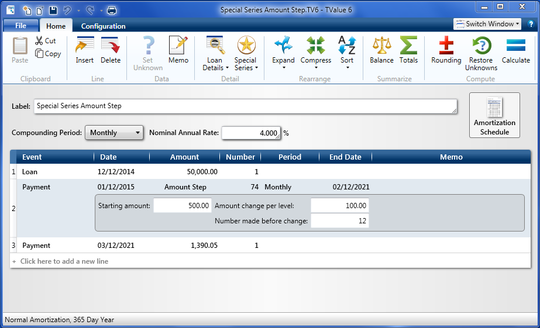
Task: Click the Event column header
Action: [x=55, y=157]
